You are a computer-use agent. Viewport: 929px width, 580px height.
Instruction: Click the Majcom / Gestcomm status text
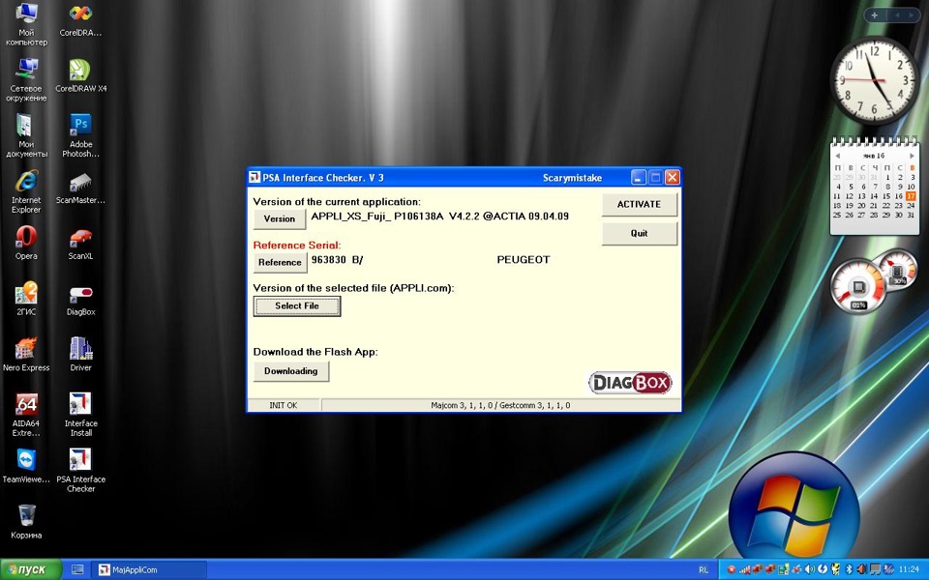click(500, 405)
